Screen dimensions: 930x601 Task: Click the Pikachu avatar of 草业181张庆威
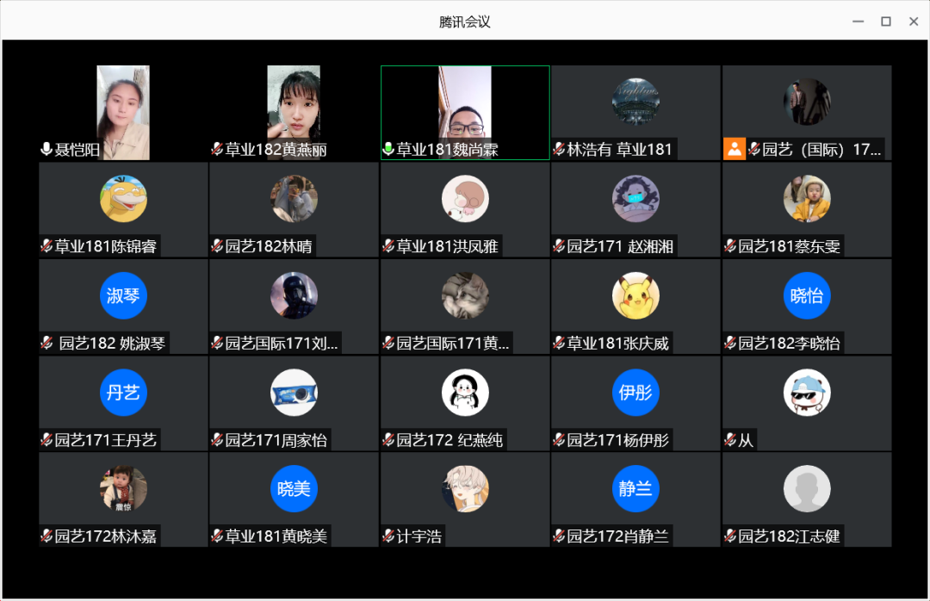click(x=635, y=296)
